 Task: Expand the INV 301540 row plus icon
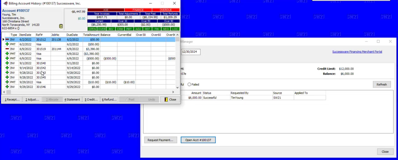coord(7,63)
